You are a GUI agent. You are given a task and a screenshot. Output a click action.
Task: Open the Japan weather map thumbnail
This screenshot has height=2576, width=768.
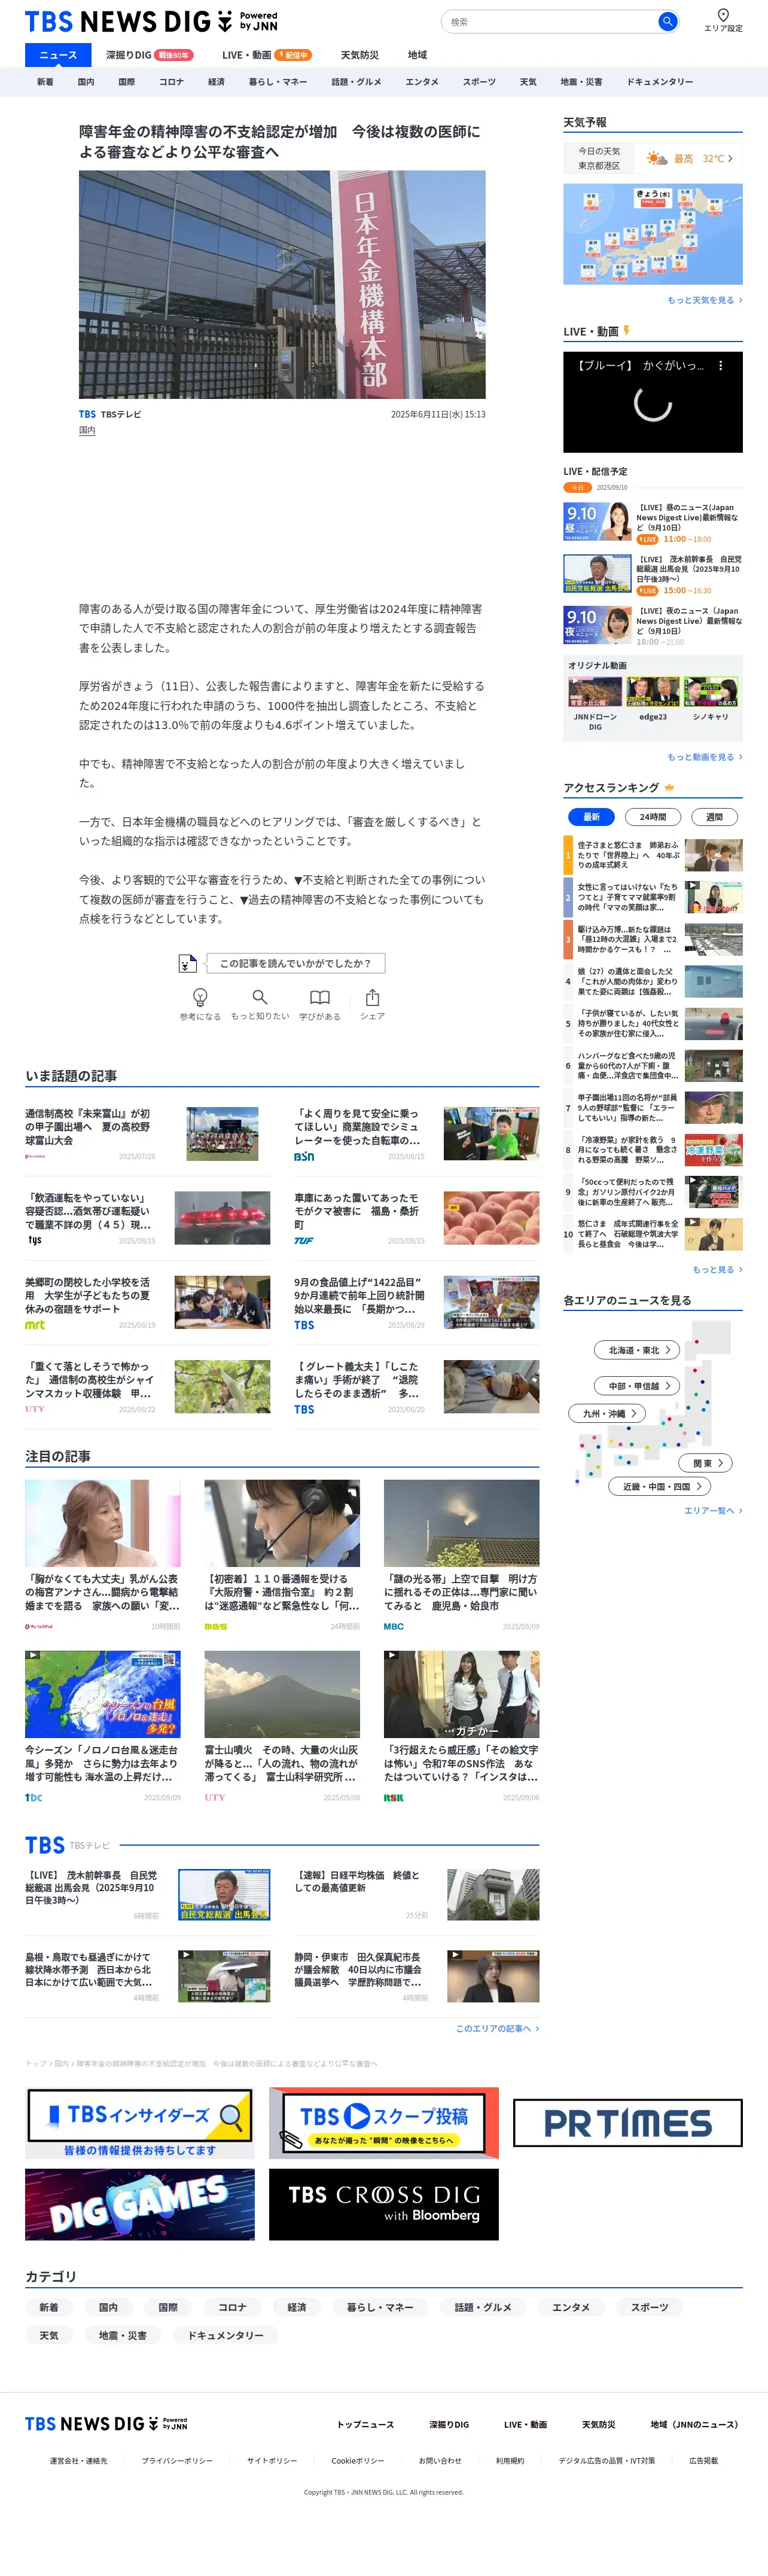click(653, 234)
